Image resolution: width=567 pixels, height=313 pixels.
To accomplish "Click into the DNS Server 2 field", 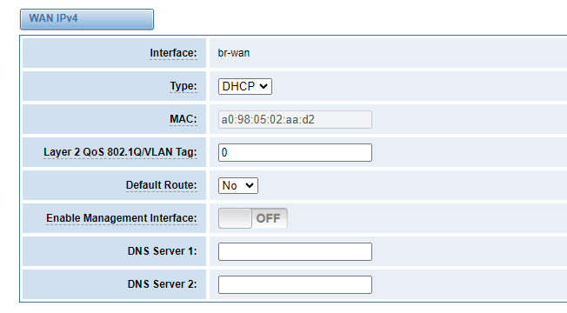I will pos(295,285).
